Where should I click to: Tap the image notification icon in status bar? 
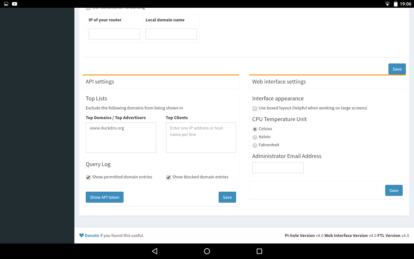pos(6,4)
